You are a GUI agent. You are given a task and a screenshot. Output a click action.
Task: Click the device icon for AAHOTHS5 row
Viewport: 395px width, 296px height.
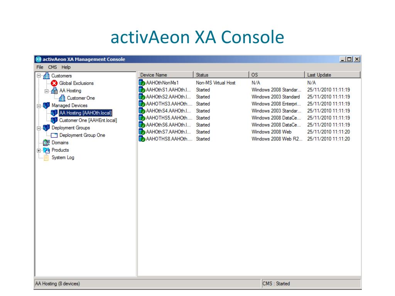coord(142,118)
